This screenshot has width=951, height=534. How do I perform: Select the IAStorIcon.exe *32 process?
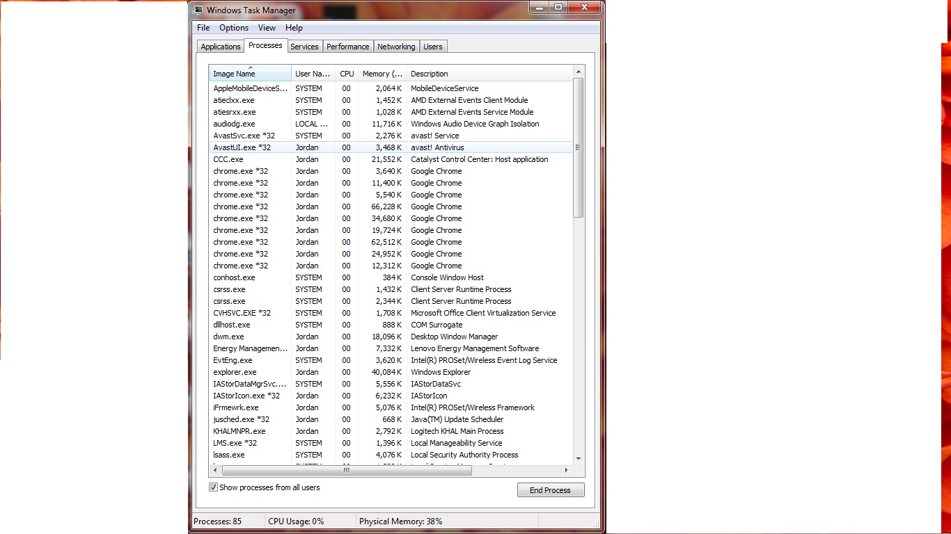(x=391, y=396)
